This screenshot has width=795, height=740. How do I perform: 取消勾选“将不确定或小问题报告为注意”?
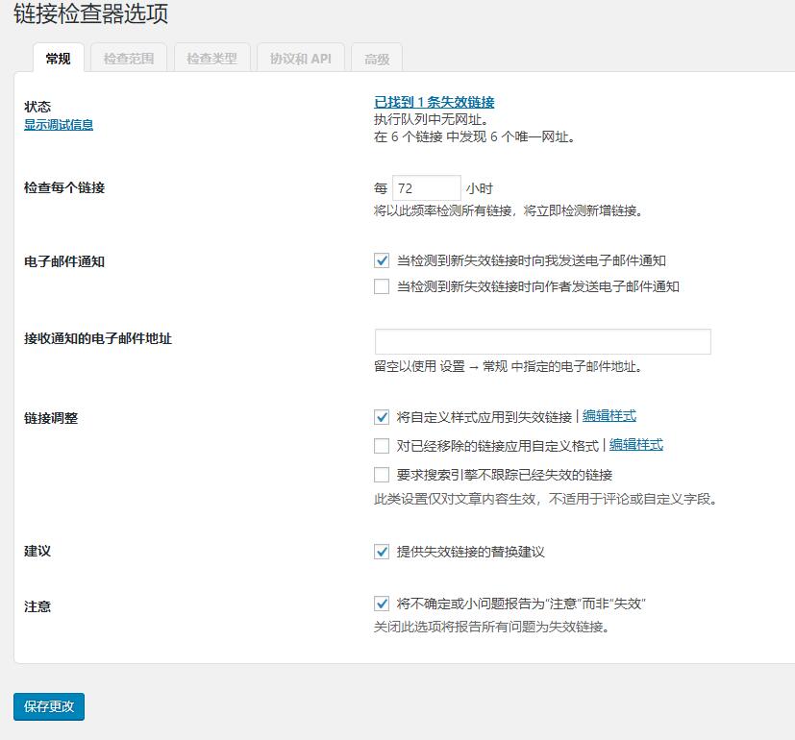click(382, 603)
